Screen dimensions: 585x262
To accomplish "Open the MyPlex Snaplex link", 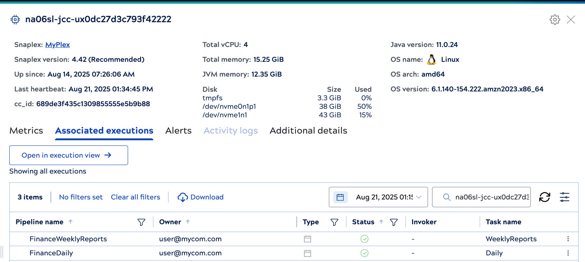I will [x=58, y=45].
